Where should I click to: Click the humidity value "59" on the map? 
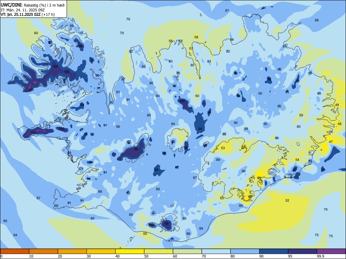pos(301,115)
